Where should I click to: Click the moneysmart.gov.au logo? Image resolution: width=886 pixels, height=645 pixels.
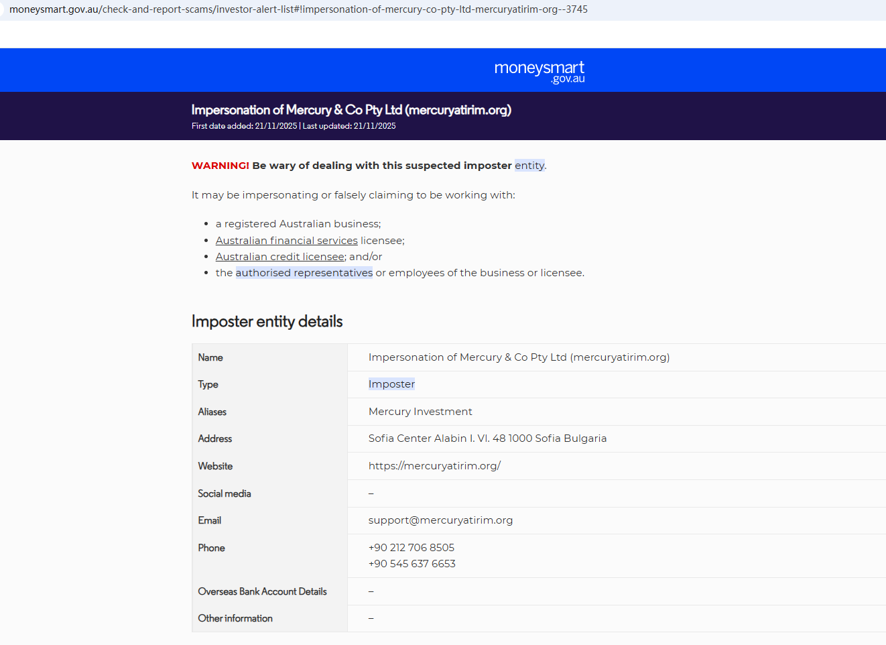[x=540, y=72]
